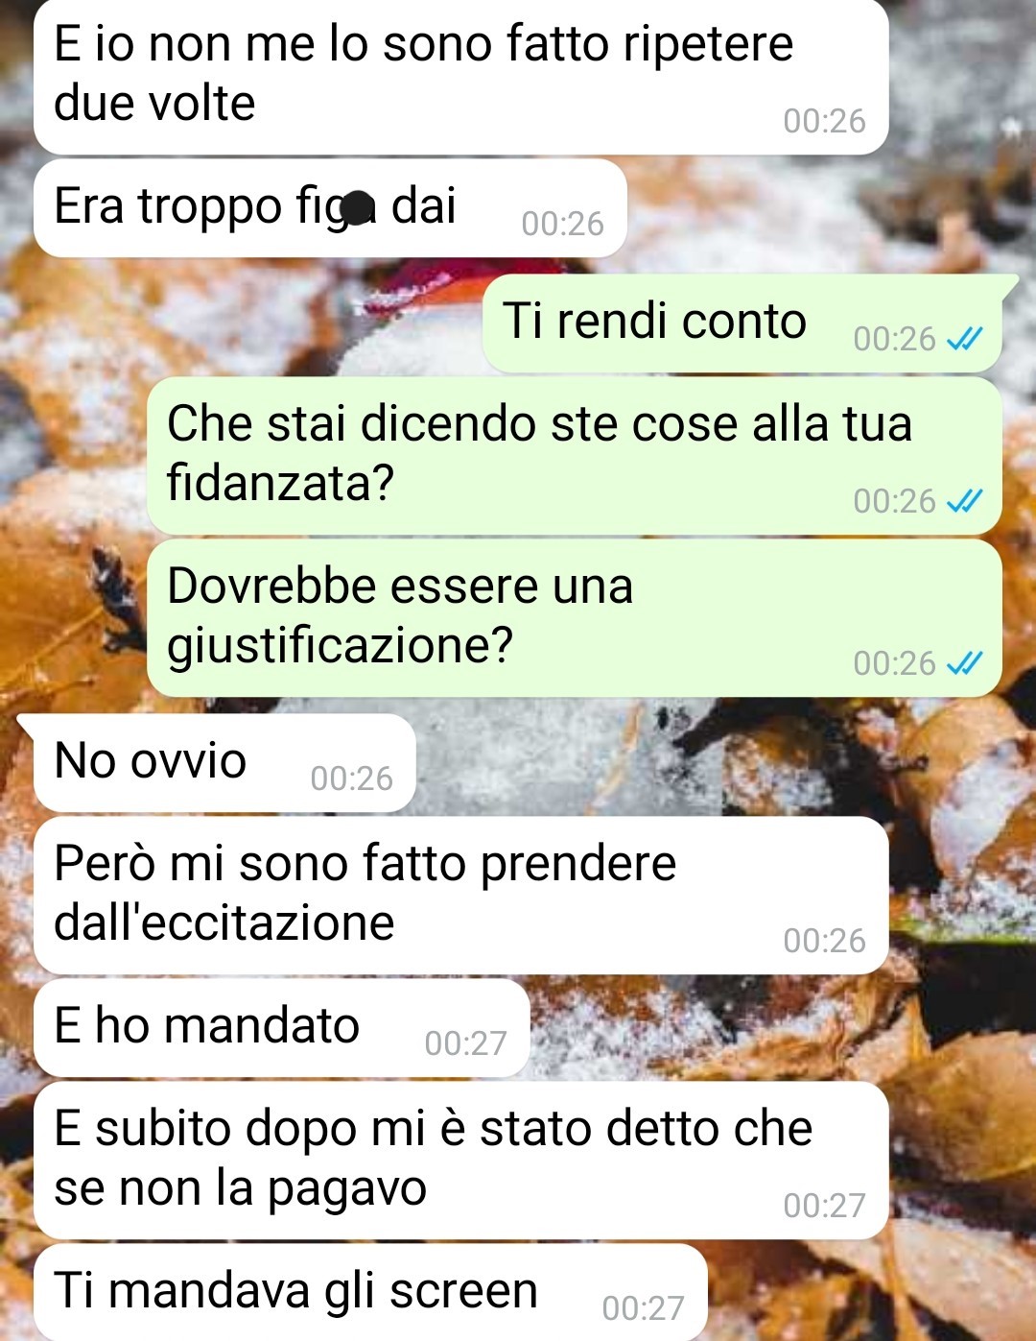Select 'Ti mandava gli screen' message
Image resolution: width=1036 pixels, height=1341 pixels.
(370, 1292)
